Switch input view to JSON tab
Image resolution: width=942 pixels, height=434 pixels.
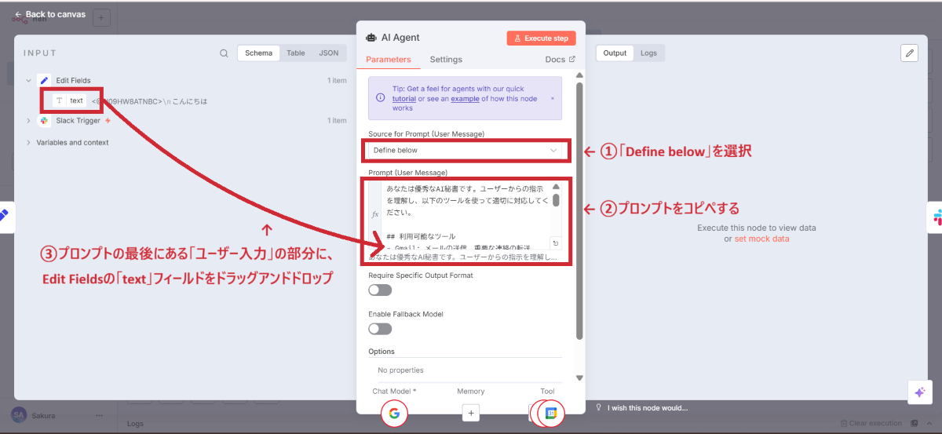click(x=329, y=53)
